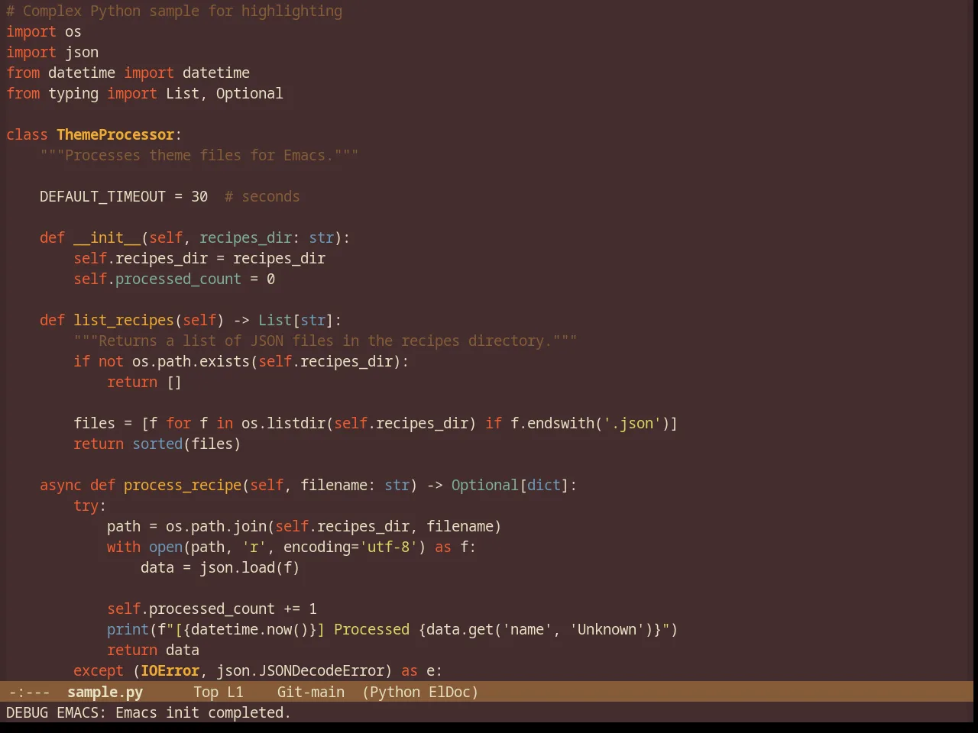Click the 'List' return type annotation of list_recipes
The width and height of the screenshot is (978, 733).
click(275, 321)
